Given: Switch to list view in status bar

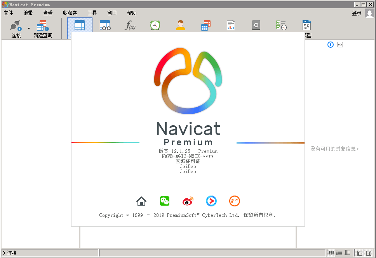Looking at the screenshot, I should click(x=339, y=253).
